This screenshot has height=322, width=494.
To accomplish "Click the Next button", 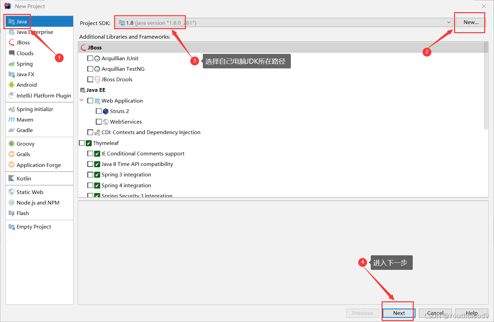I will point(399,313).
